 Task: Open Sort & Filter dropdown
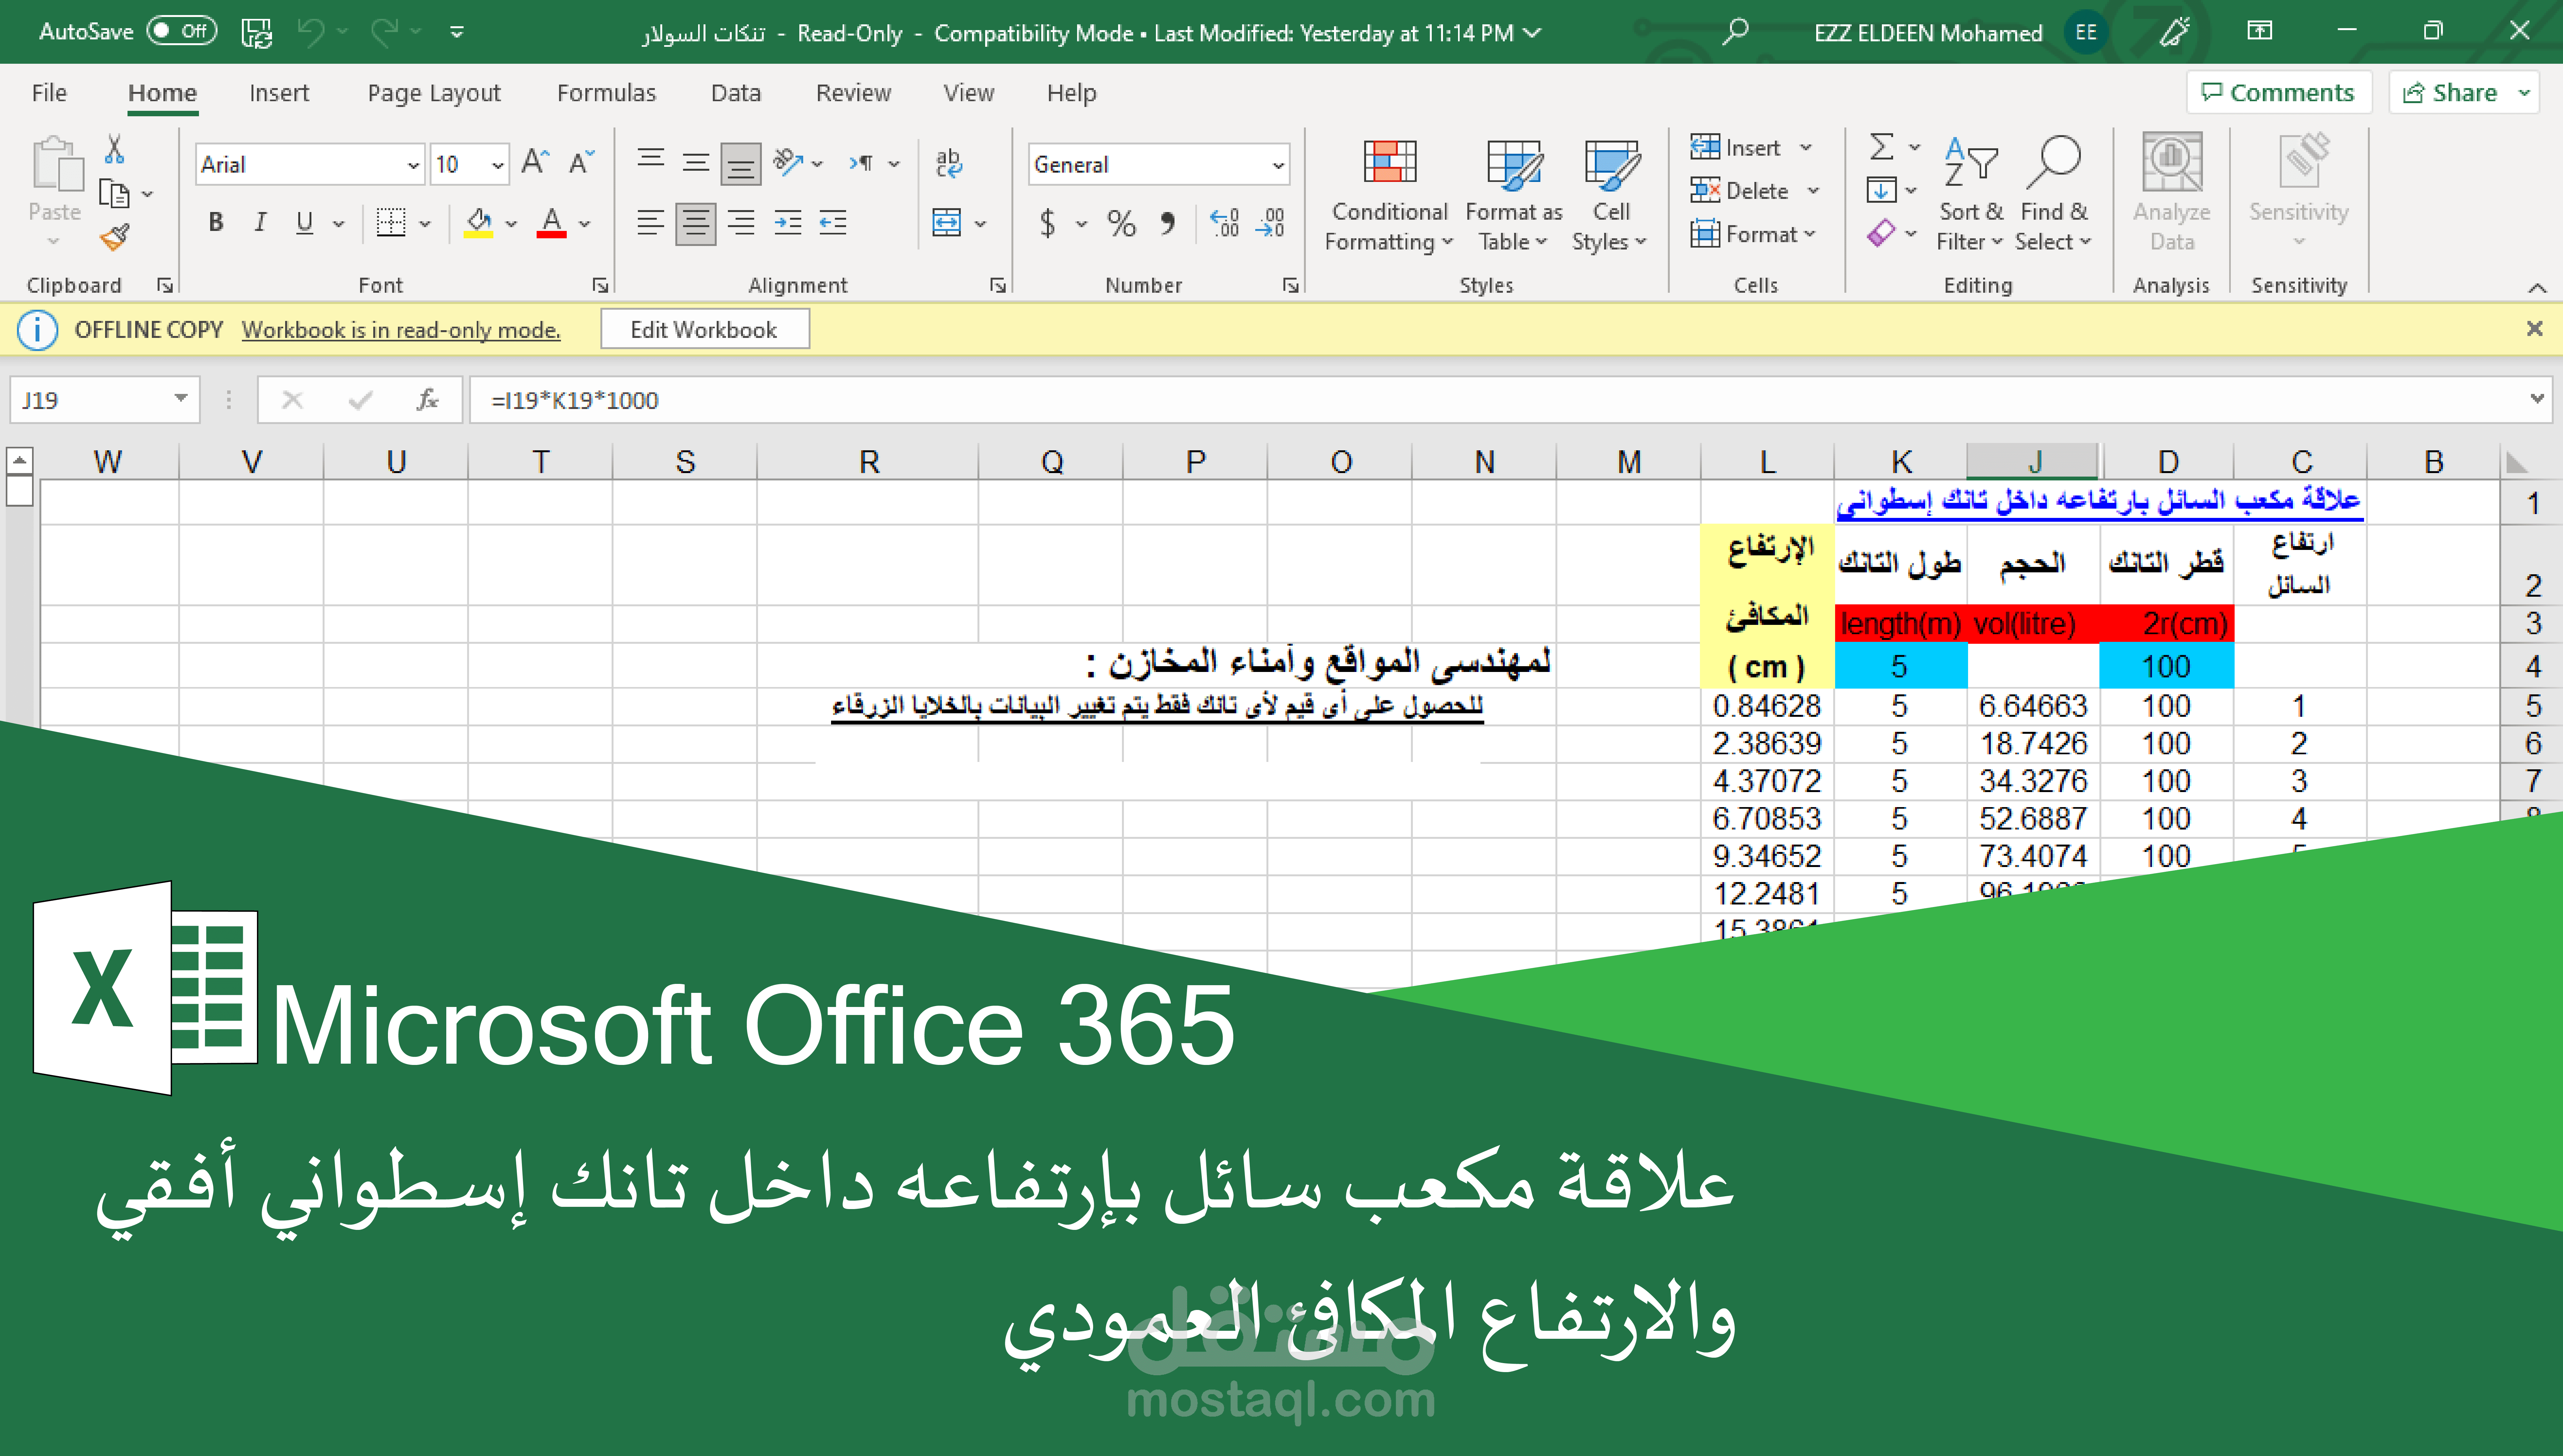pos(1970,195)
